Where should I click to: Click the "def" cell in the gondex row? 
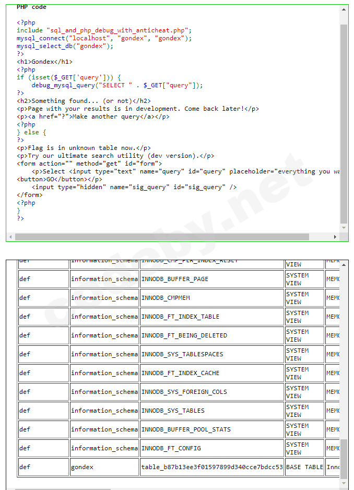(x=43, y=467)
